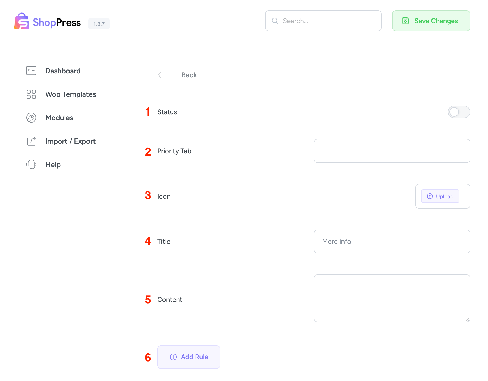Click the Import / Export share icon
Image resolution: width=488 pixels, height=381 pixels.
31,141
